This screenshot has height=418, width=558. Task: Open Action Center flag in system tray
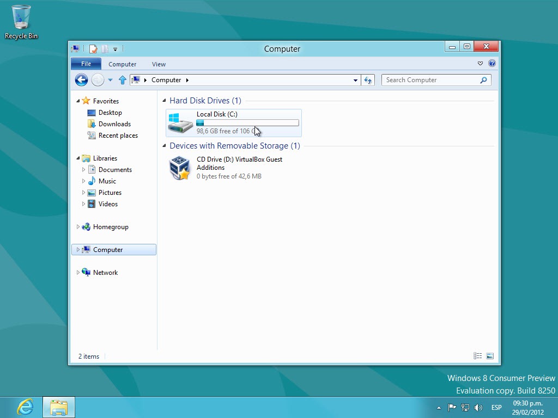tap(452, 407)
